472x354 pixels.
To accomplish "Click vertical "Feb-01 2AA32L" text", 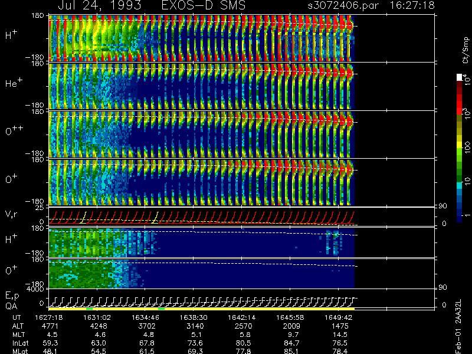I will (x=458, y=326).
